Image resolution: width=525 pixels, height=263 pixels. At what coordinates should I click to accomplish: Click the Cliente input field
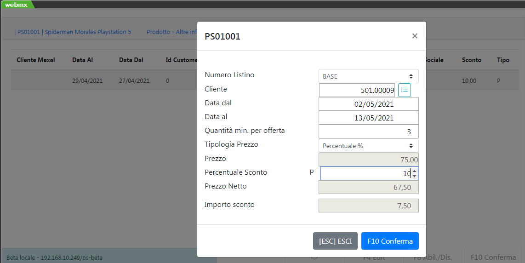coord(357,91)
